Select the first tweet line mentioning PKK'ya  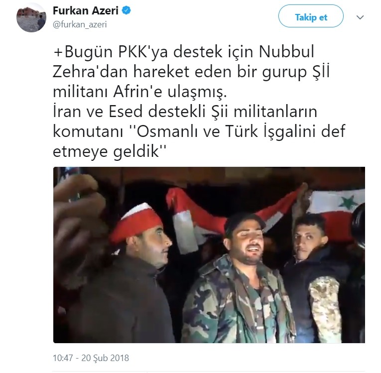coord(184,52)
